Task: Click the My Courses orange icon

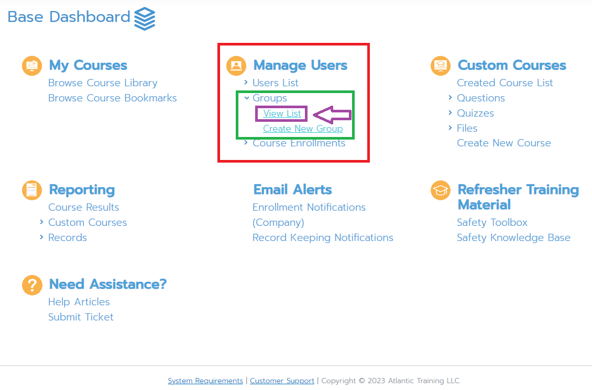Action: pos(31,65)
